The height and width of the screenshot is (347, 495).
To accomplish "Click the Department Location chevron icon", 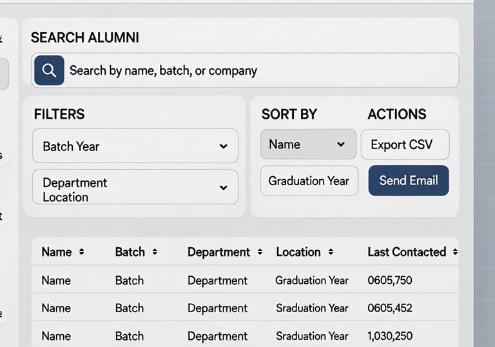I will tap(223, 188).
